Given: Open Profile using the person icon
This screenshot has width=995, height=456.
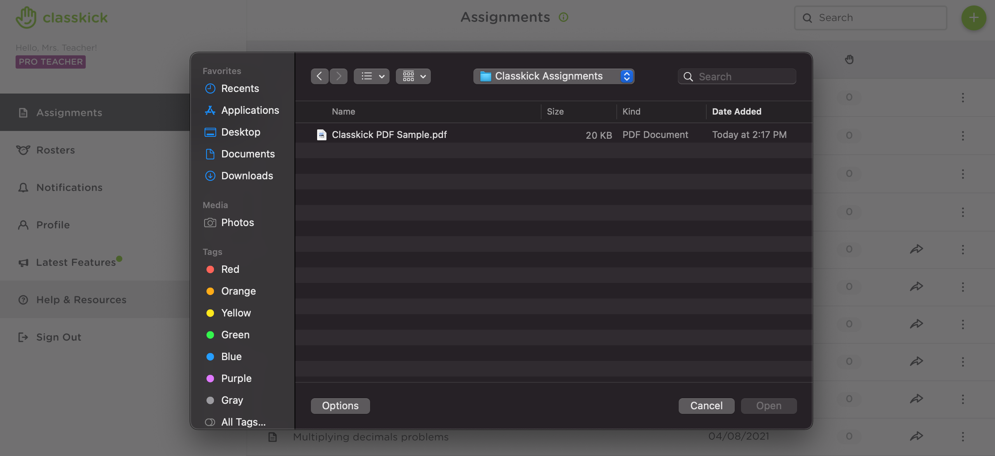Looking at the screenshot, I should [x=23, y=225].
